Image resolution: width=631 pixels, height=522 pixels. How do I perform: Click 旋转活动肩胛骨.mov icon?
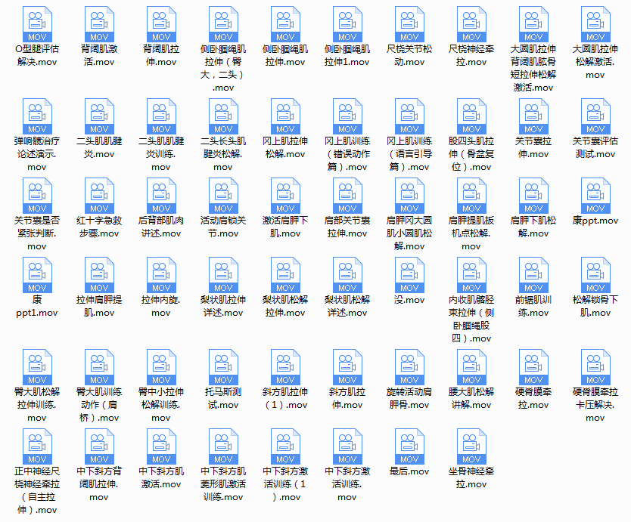(409, 367)
